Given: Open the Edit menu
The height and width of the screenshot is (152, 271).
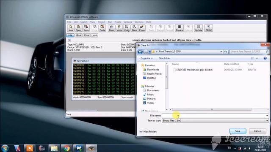Looking at the screenshot, I should [x=75, y=22].
